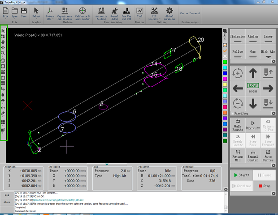
Task: Click the water drop tool icon
Action: [3, 95]
